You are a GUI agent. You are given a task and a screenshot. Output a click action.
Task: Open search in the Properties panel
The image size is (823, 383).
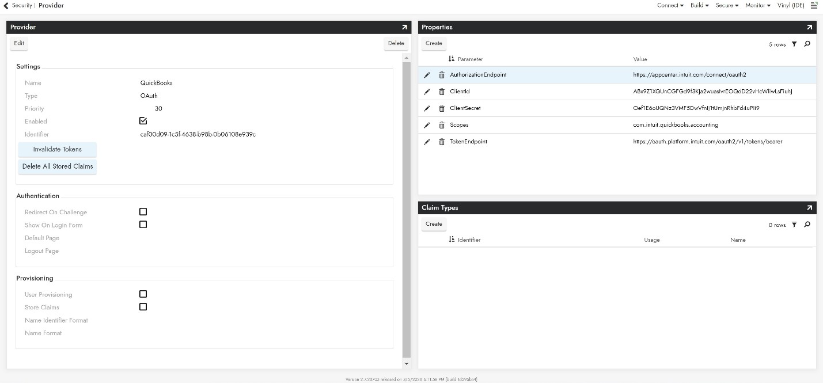(x=807, y=44)
